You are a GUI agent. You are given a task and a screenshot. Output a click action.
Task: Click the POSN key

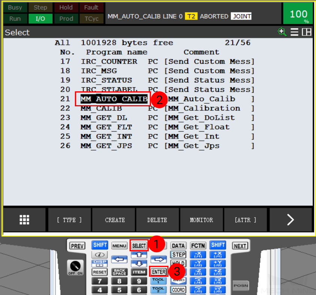coord(241,286)
